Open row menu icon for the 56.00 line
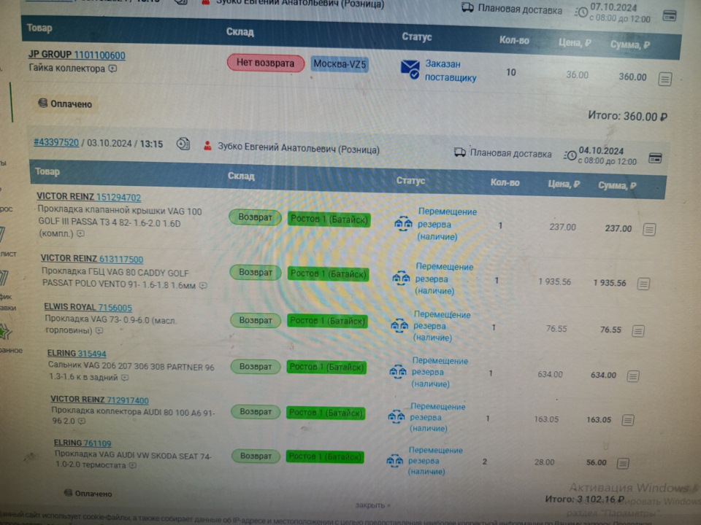Screen dimensions: 701x525 pyautogui.click(x=622, y=464)
